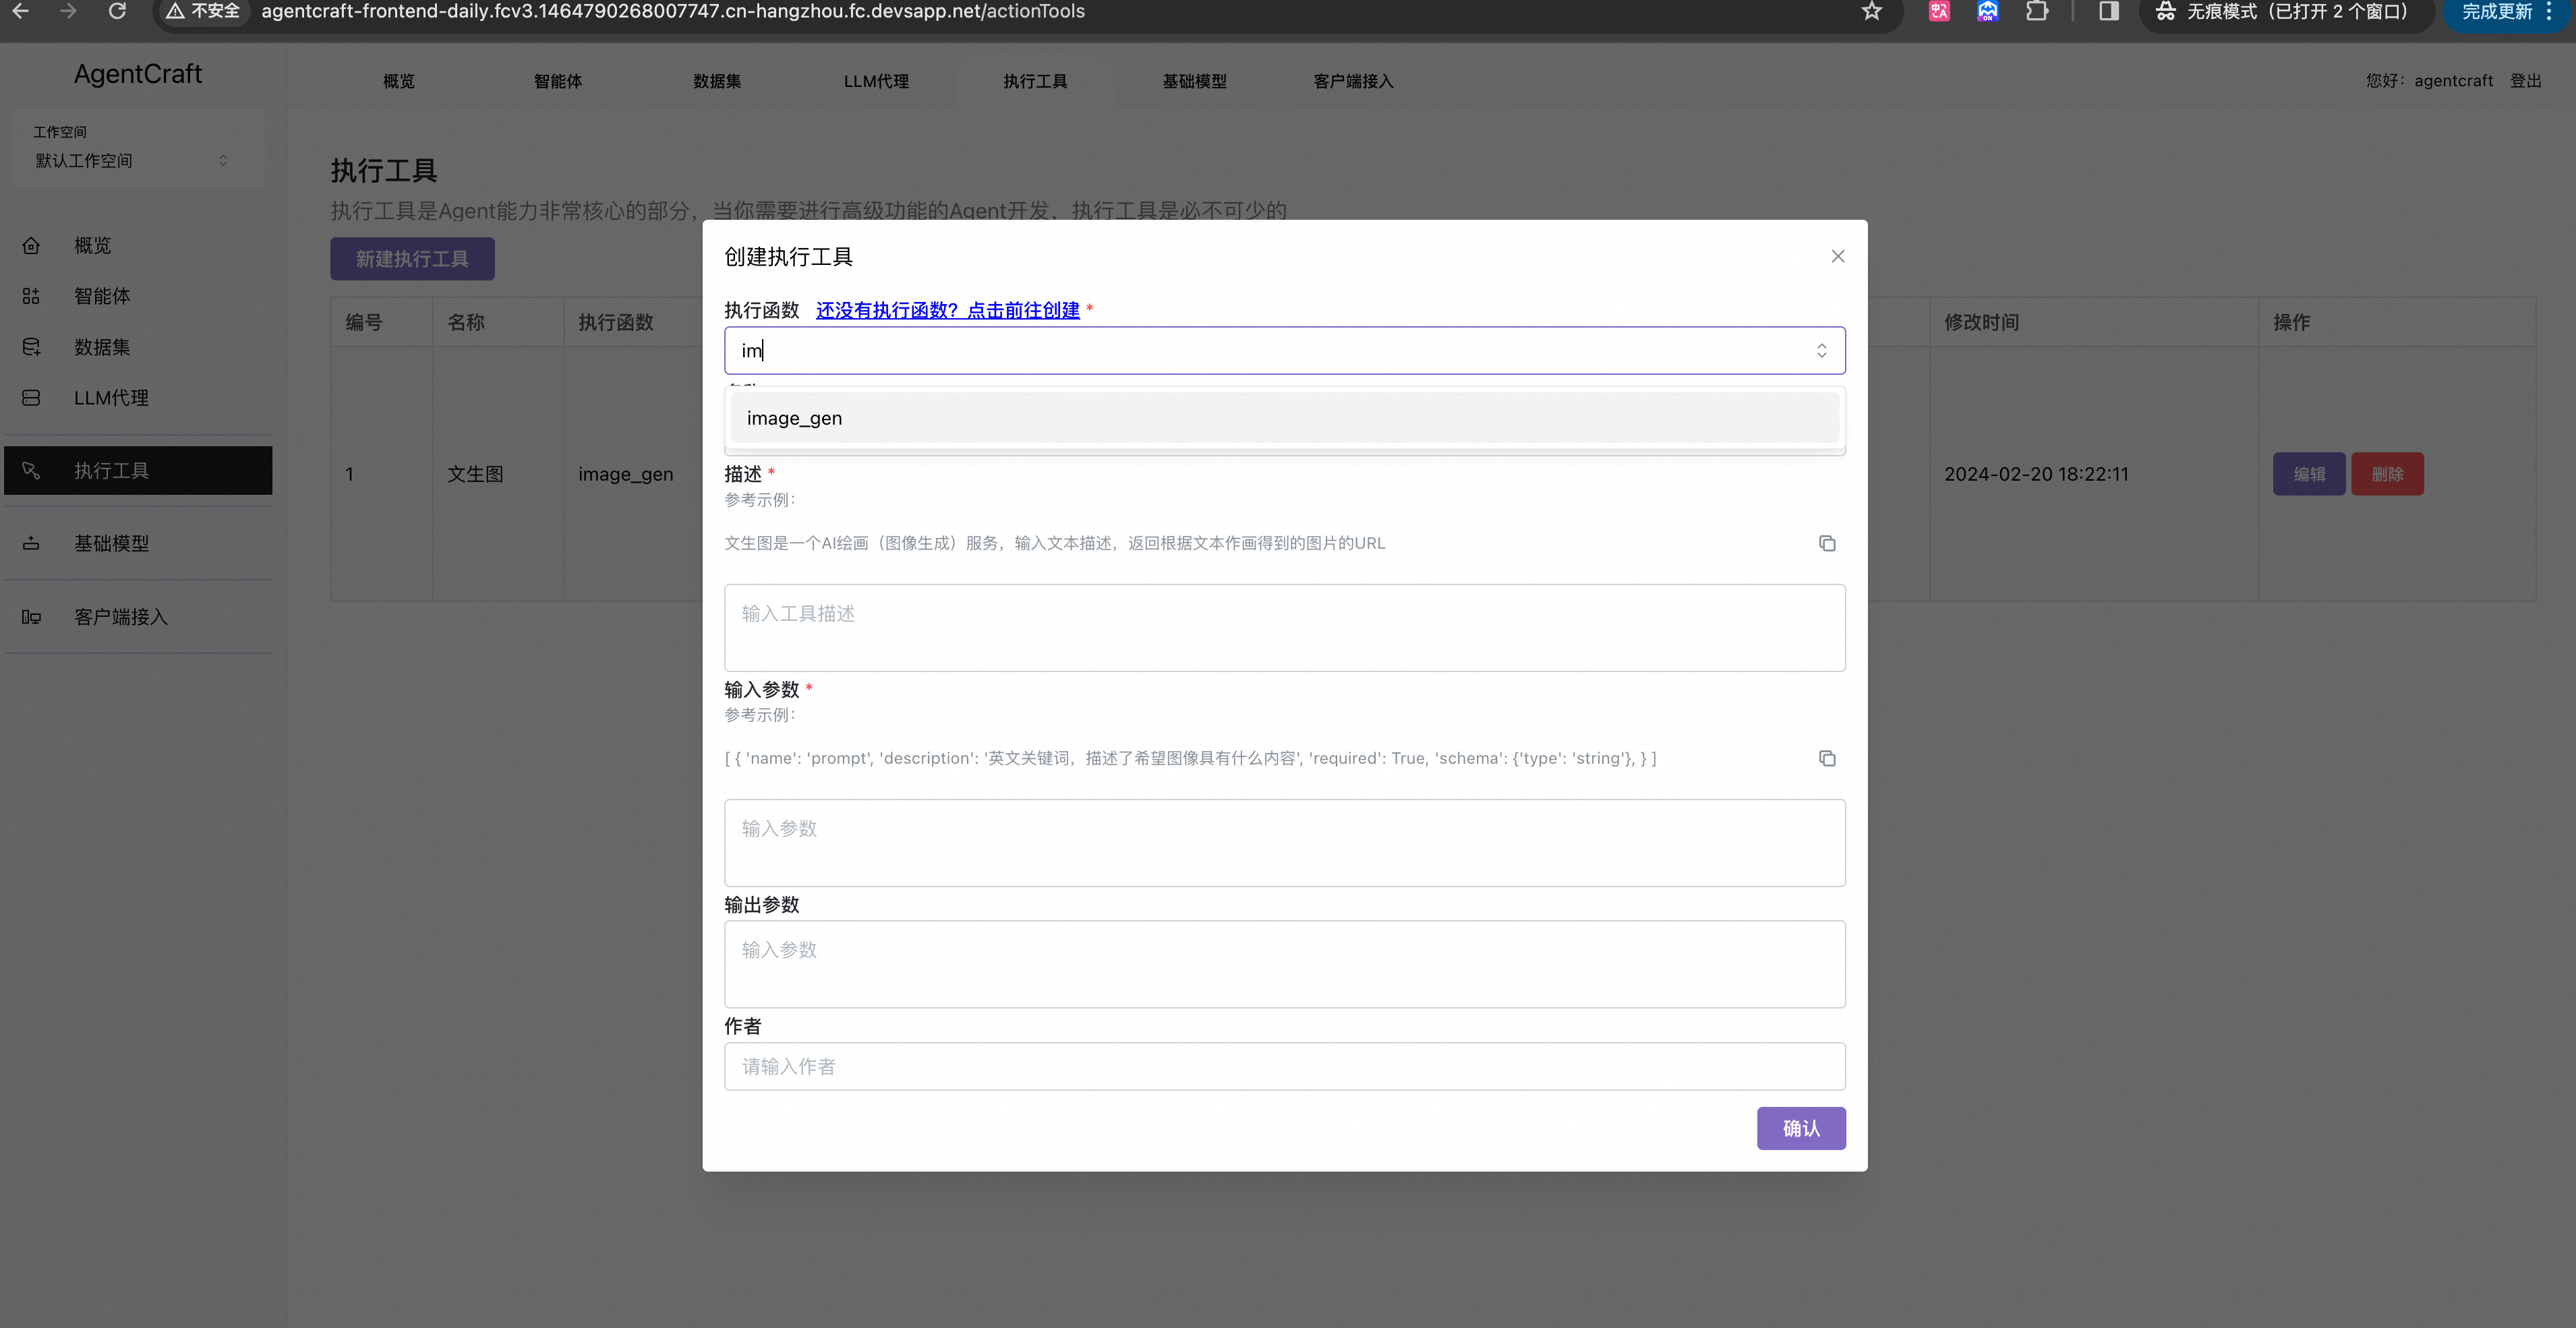Image resolution: width=2576 pixels, height=1328 pixels.
Task: Click the AgentCraft logo text
Action: [x=138, y=74]
